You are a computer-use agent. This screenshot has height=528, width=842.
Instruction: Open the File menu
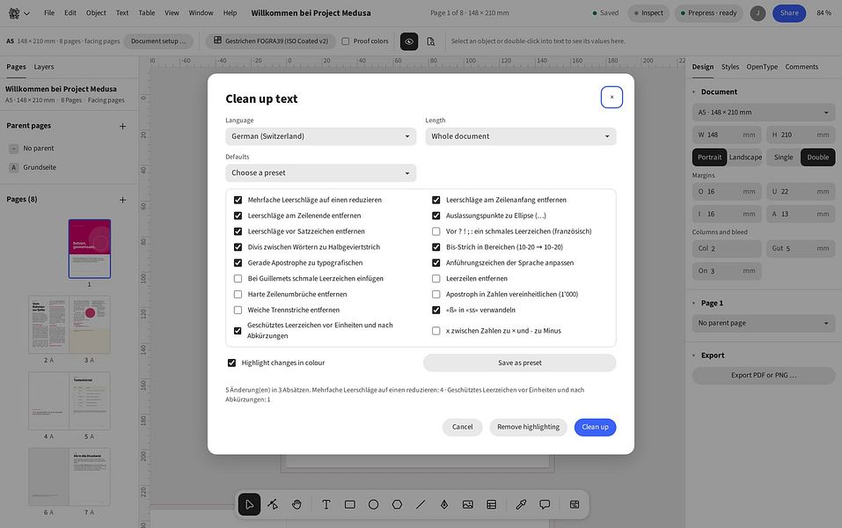pos(49,13)
